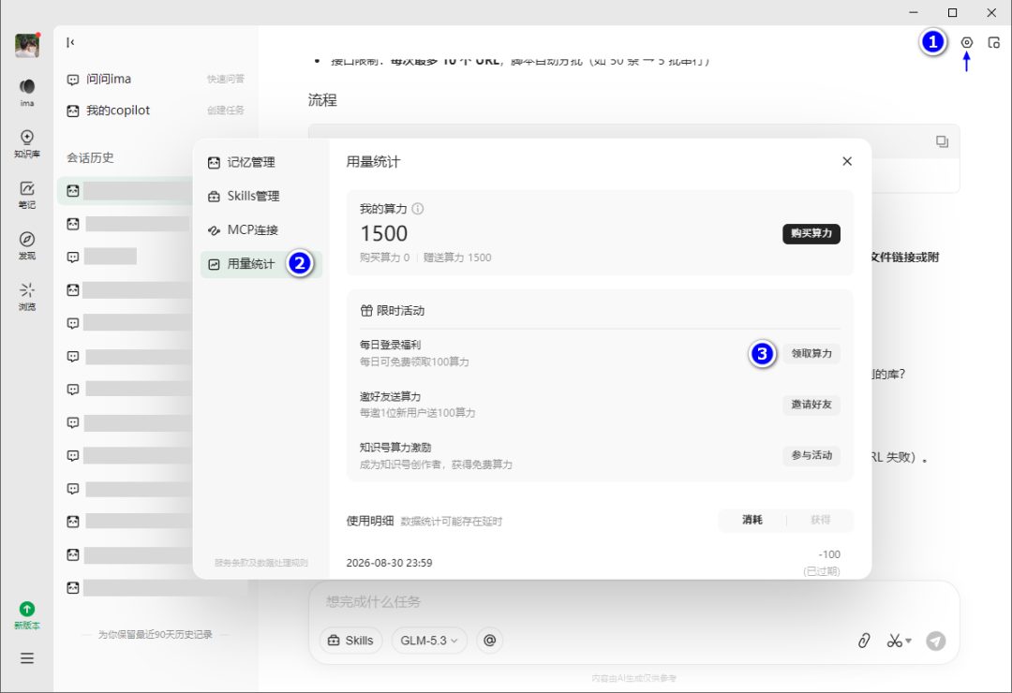Screen dimensions: 1012x693
Task: Click the 购买算力 button
Action: pyautogui.click(x=811, y=233)
